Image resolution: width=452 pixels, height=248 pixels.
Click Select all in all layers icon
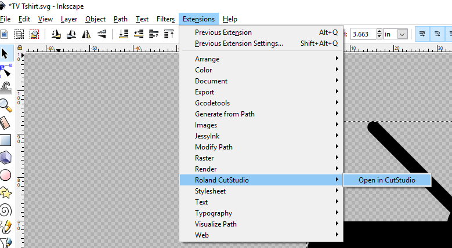coord(19,34)
